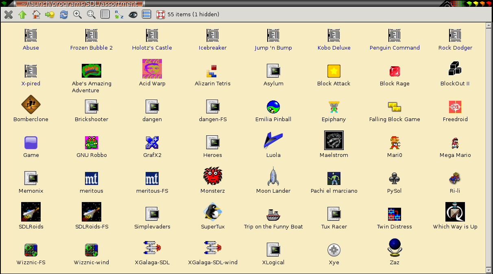Select the Freedroid icon
Screen dimensions: 493x274
[x=455, y=107]
